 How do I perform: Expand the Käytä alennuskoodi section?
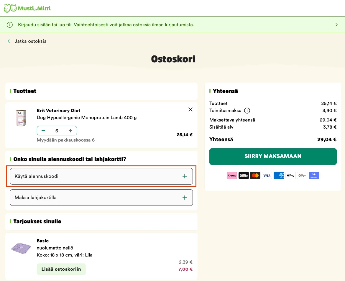click(x=101, y=176)
